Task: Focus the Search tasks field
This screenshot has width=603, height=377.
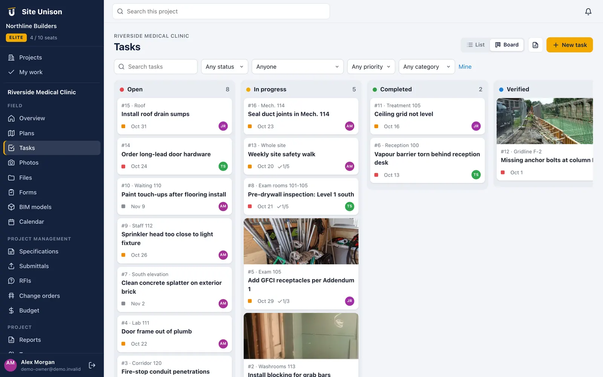Action: click(x=156, y=67)
